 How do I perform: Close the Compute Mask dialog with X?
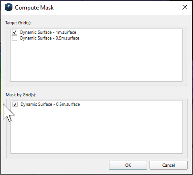(x=185, y=7)
